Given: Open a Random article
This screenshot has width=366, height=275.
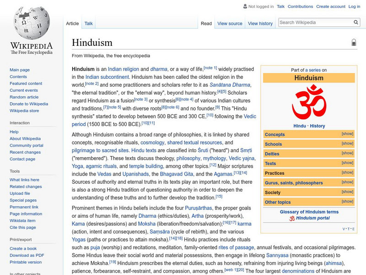Looking at the screenshot, I should coord(24,97).
